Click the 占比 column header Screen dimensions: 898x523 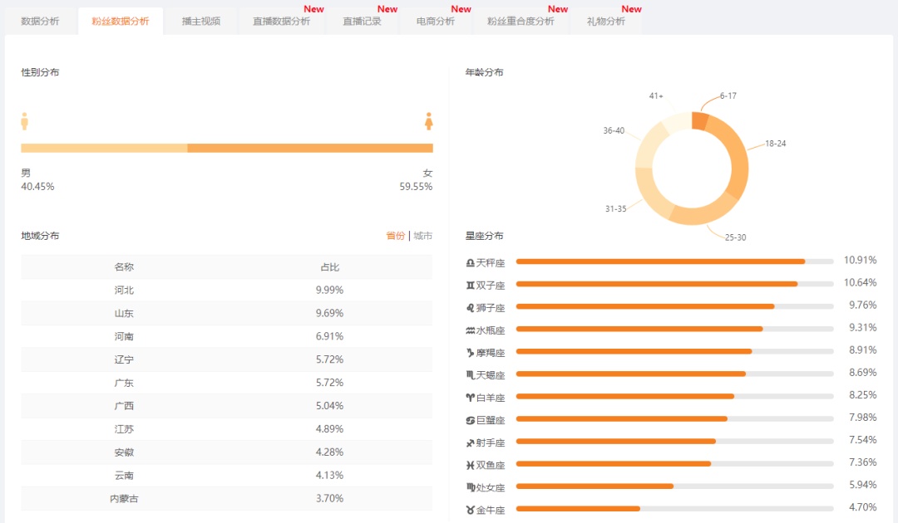tap(330, 267)
